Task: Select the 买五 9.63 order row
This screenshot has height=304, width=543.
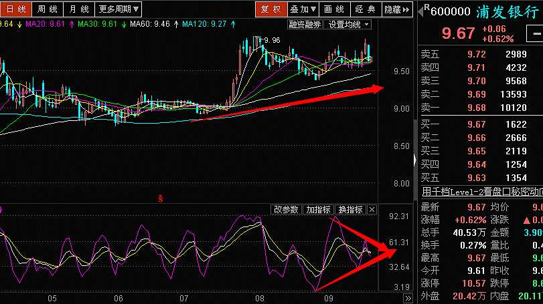Action: pos(480,178)
